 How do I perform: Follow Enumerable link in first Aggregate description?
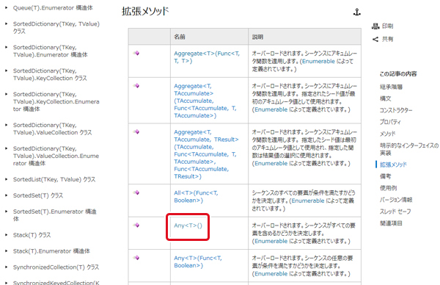[x=318, y=61]
